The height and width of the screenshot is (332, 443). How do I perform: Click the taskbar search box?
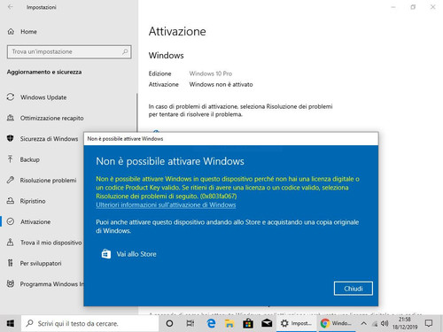click(x=89, y=323)
